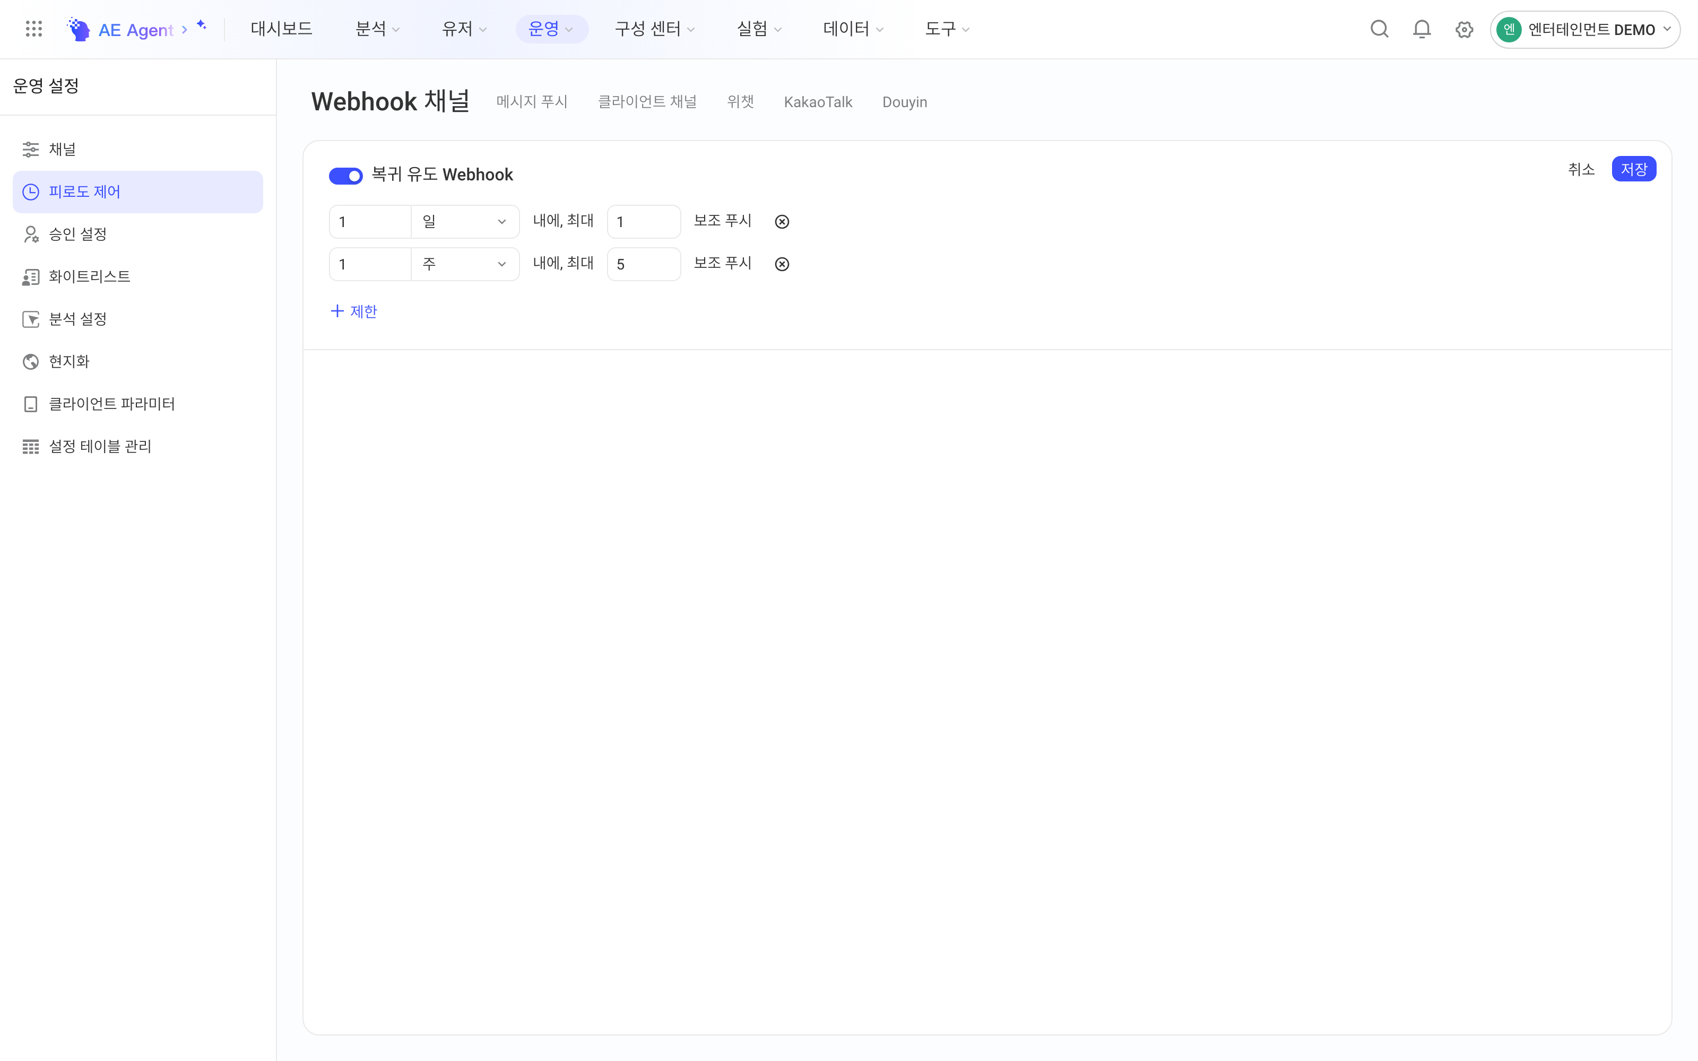Image resolution: width=1698 pixels, height=1061 pixels.
Task: Expand the 도구 top menu
Action: [947, 29]
